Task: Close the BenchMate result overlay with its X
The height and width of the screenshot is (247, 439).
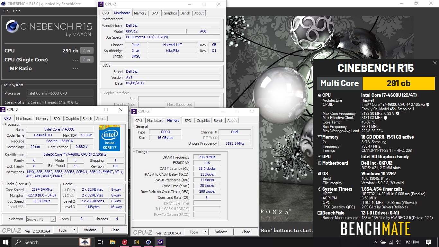Action: coord(435,63)
